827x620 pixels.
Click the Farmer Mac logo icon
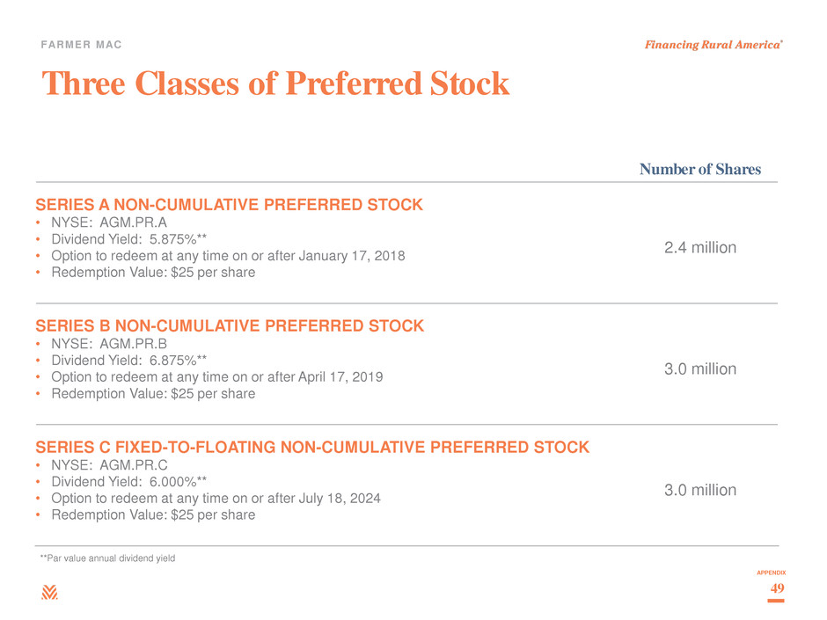(x=49, y=592)
